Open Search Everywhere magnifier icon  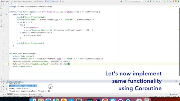coord(173,1)
